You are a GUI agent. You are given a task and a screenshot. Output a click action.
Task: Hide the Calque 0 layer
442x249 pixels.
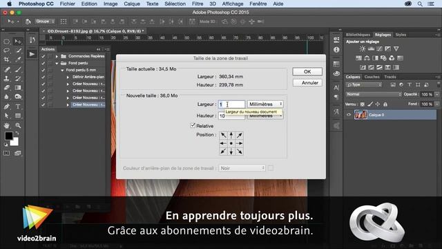tap(349, 115)
